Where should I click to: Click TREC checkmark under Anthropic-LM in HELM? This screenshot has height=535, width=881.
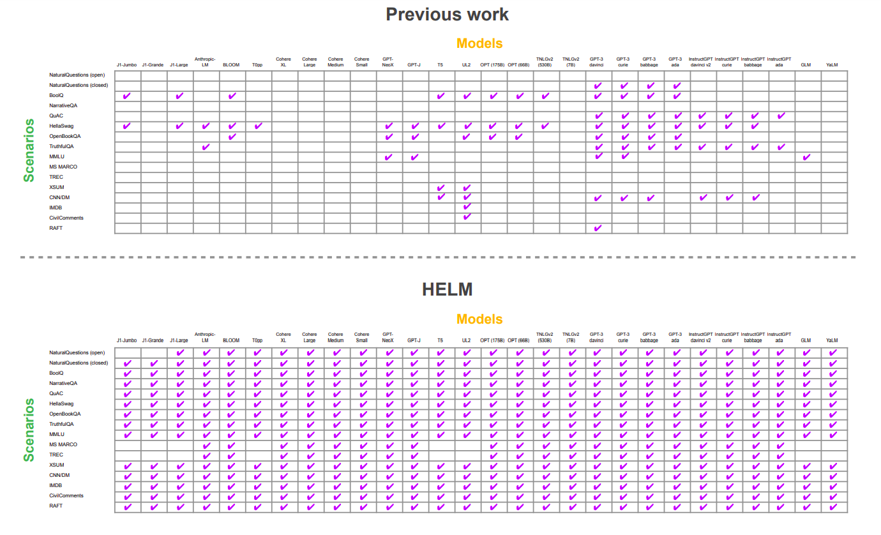pyautogui.click(x=206, y=456)
